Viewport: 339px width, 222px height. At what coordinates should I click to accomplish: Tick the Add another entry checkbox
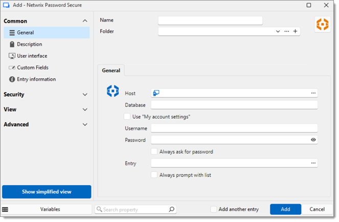click(x=214, y=209)
